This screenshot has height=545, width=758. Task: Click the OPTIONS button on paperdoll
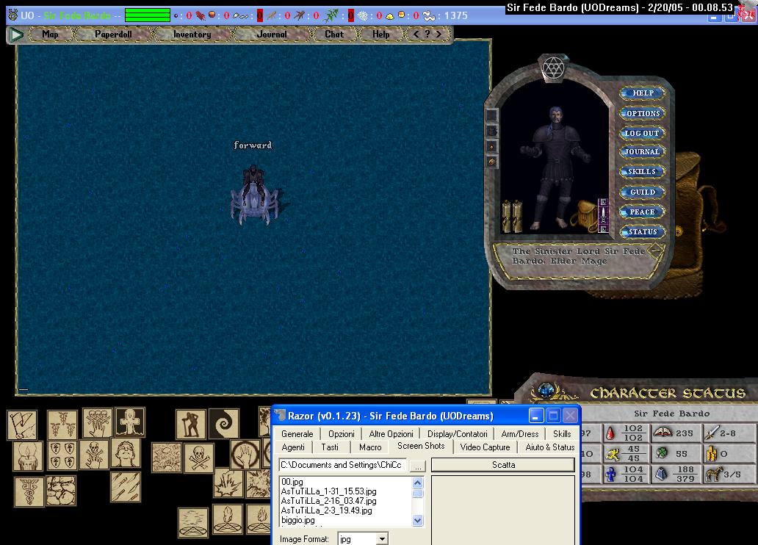pyautogui.click(x=643, y=113)
